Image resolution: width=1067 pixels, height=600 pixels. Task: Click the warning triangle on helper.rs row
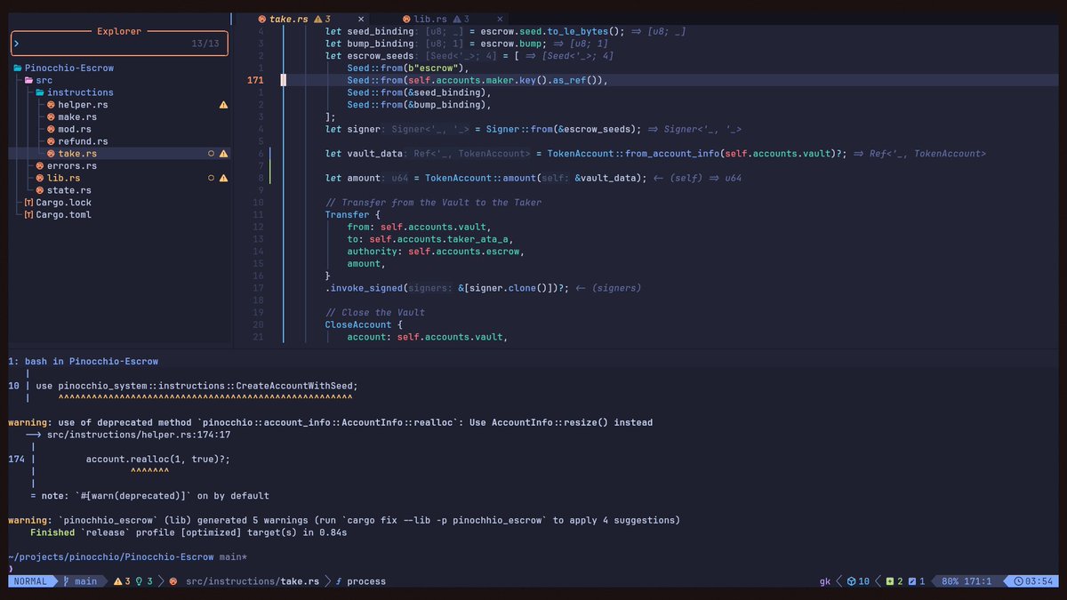click(x=223, y=105)
